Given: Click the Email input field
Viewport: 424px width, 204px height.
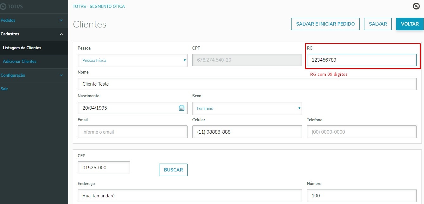Looking at the screenshot, I should click(132, 132).
